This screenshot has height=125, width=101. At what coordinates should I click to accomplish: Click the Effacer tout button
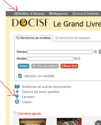point(69,66)
